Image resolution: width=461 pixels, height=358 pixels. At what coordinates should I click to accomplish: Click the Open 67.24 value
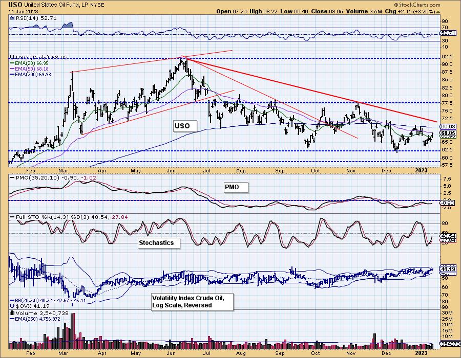click(x=232, y=11)
